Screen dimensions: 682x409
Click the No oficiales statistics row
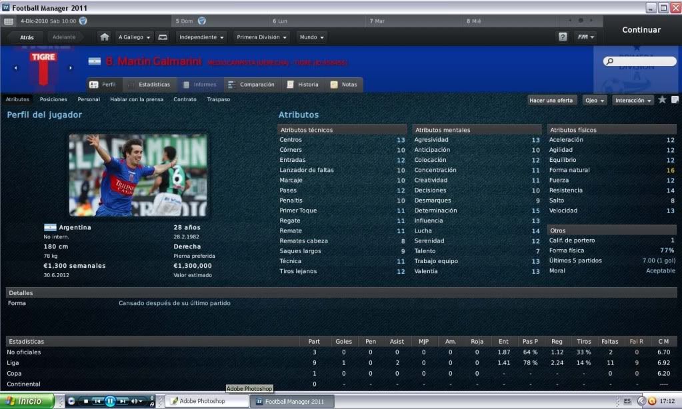pyautogui.click(x=341, y=352)
